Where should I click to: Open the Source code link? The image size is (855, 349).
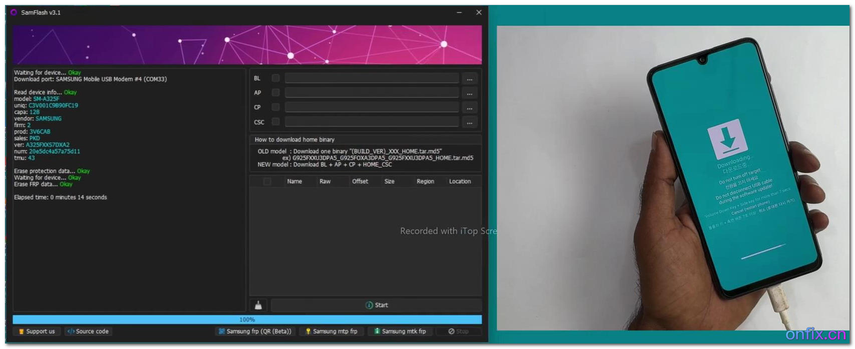point(88,331)
